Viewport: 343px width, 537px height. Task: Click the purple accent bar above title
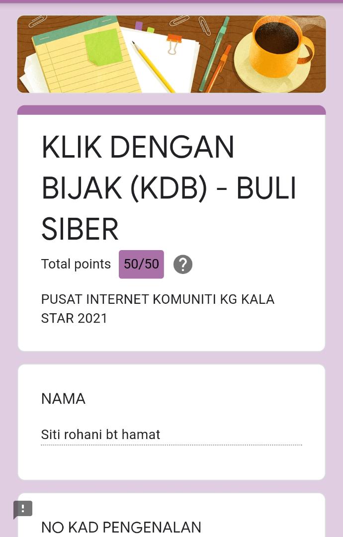(171, 110)
